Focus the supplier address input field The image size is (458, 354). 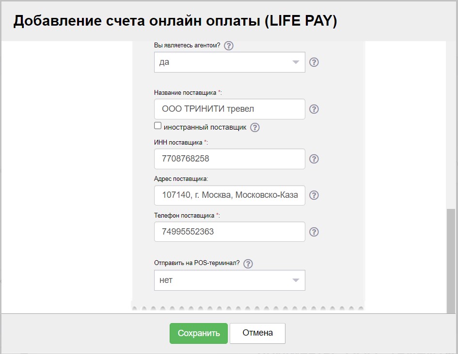(230, 195)
